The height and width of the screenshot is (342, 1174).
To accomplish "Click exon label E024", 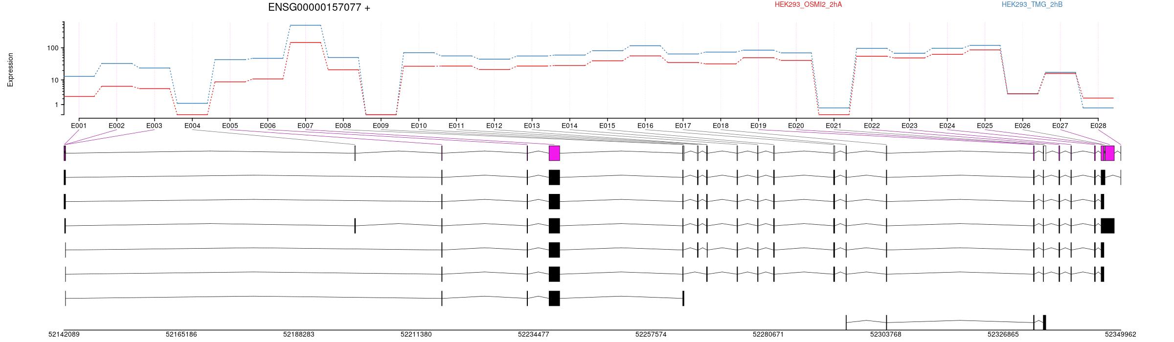I will (x=947, y=126).
